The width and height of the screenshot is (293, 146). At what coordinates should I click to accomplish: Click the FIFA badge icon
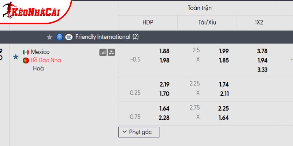coord(69,37)
